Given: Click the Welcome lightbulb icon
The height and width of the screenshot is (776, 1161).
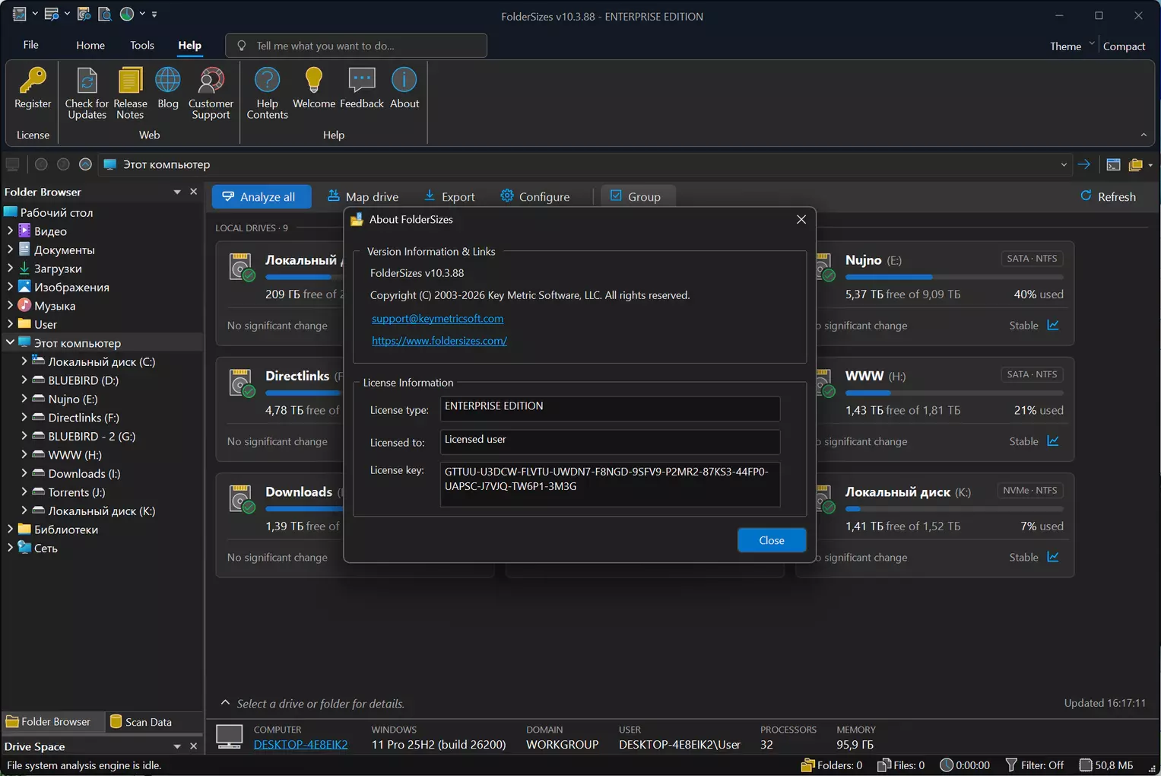Looking at the screenshot, I should (x=313, y=81).
